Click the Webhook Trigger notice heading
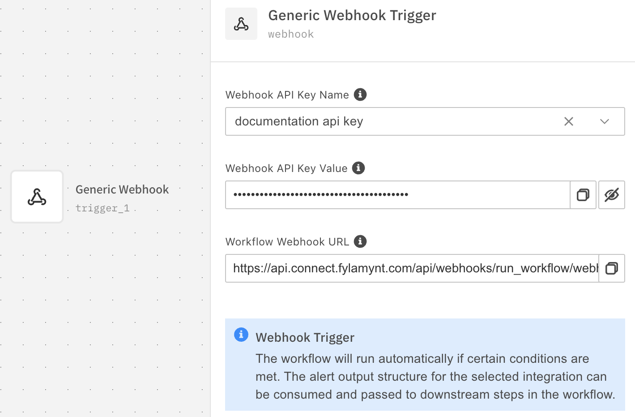635x417 pixels. click(x=305, y=337)
